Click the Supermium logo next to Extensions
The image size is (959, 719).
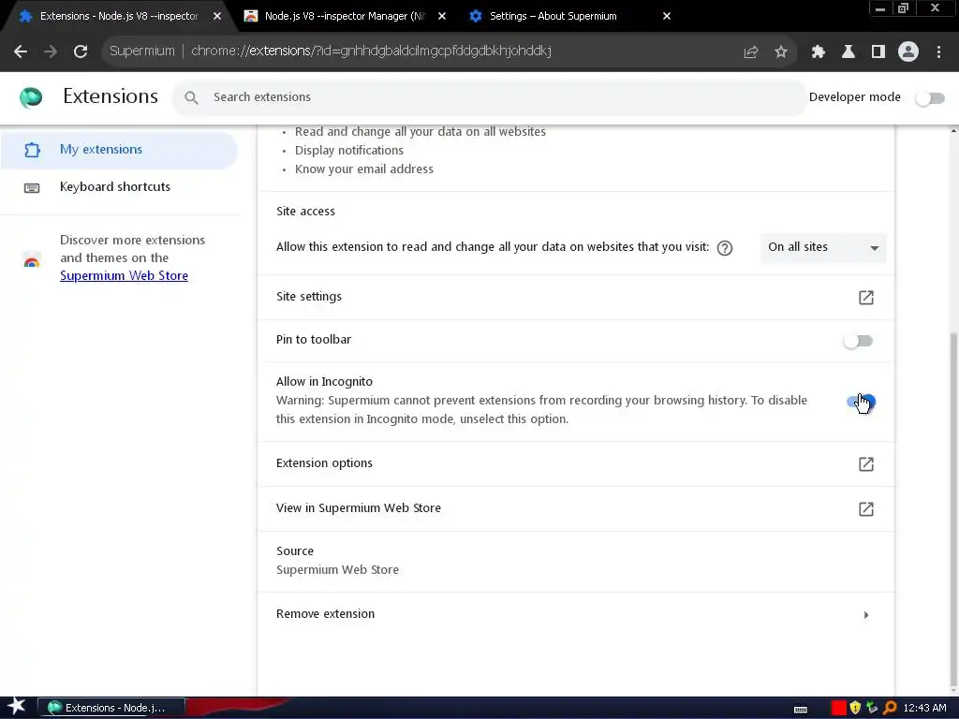[x=31, y=97]
